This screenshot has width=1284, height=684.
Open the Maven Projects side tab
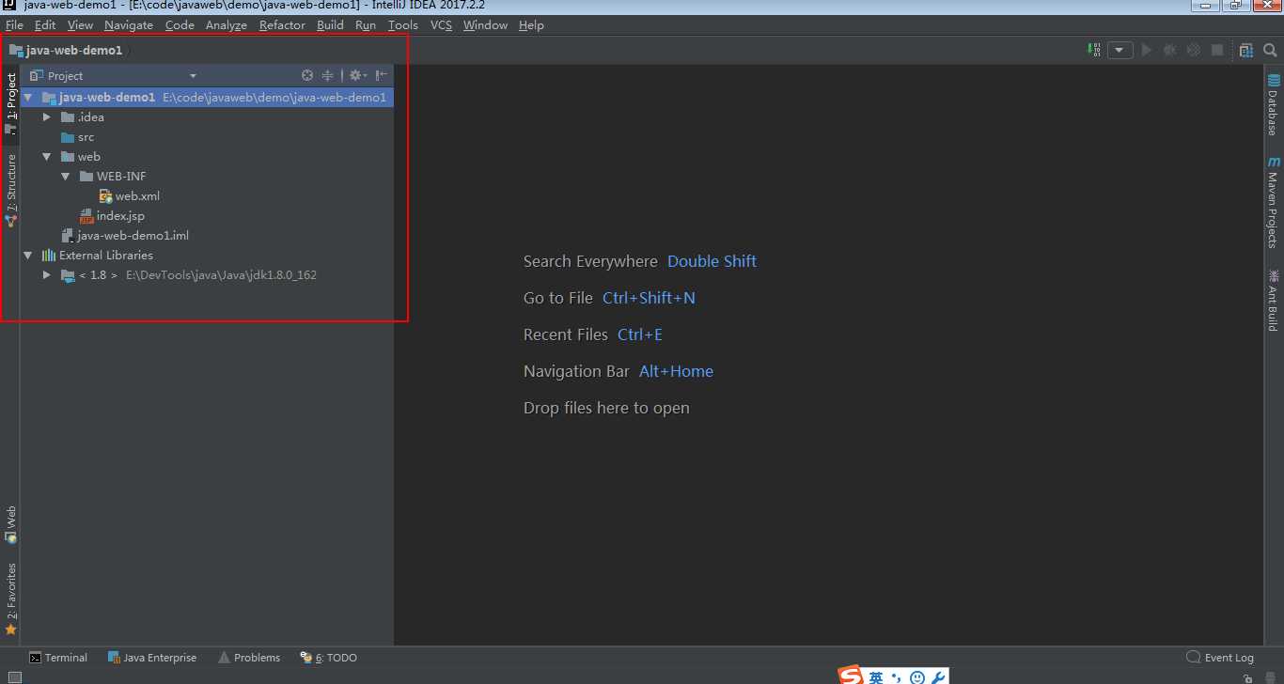click(x=1274, y=202)
